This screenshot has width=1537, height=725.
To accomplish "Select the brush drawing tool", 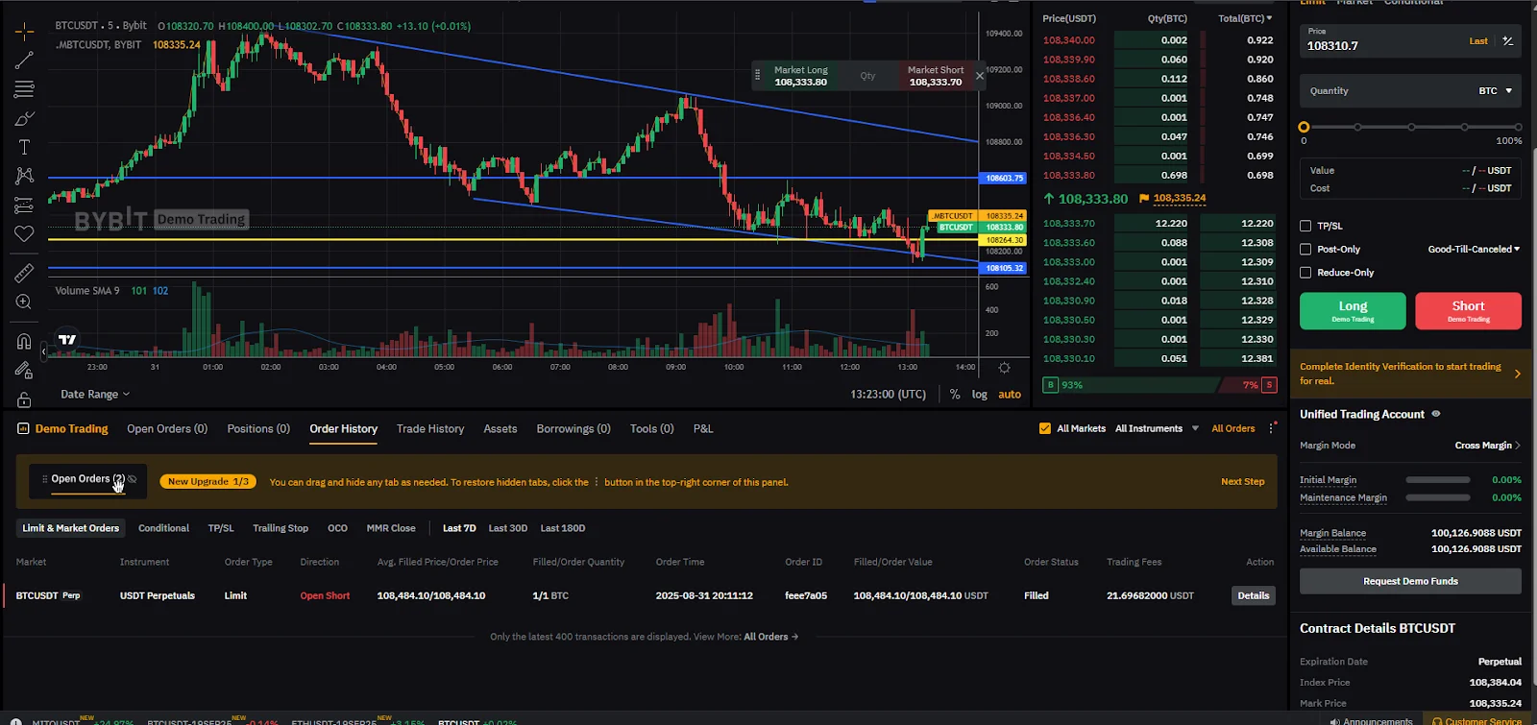I will [24, 118].
